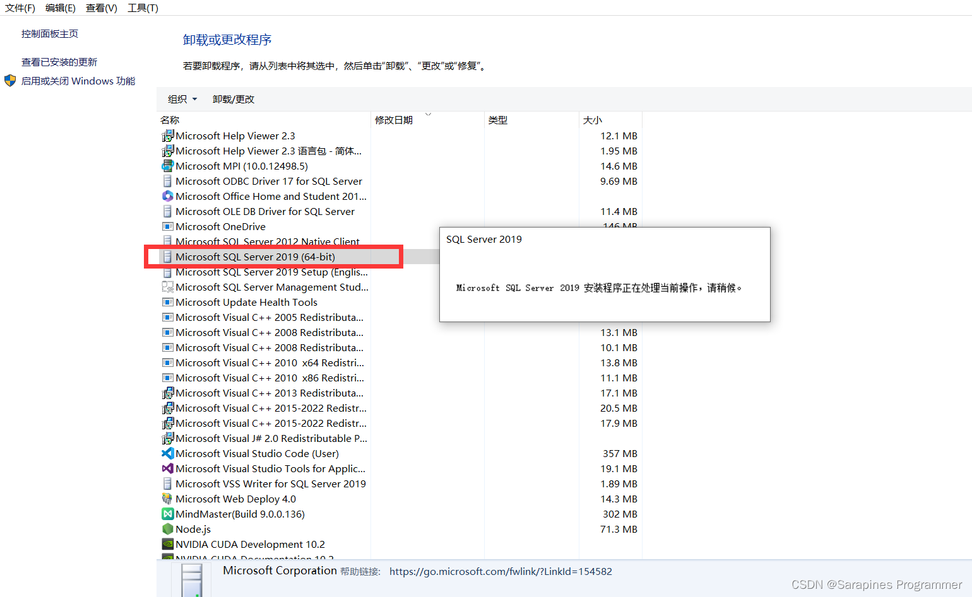The image size is (972, 597).
Task: Click the 357 MB size value
Action: 620,453
